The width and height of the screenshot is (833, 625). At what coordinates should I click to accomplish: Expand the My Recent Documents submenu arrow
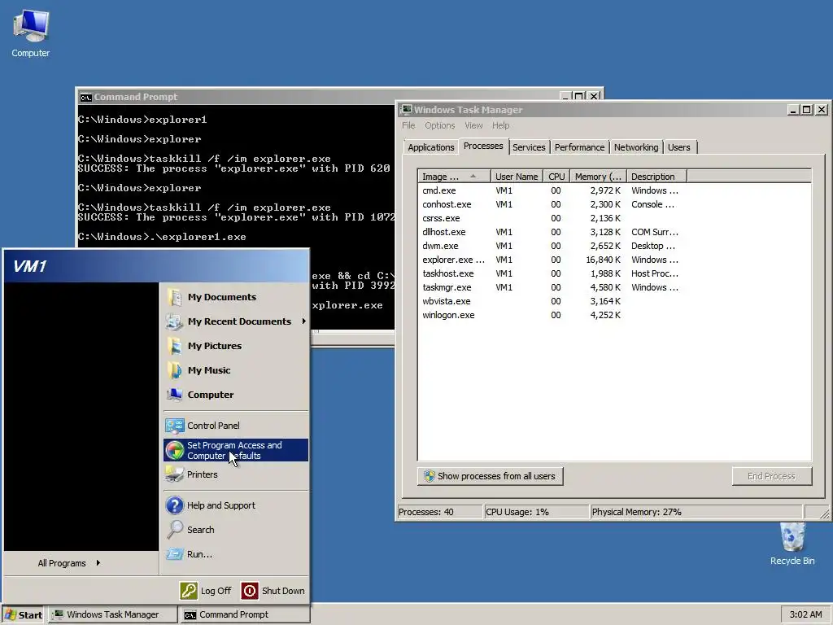click(x=304, y=321)
